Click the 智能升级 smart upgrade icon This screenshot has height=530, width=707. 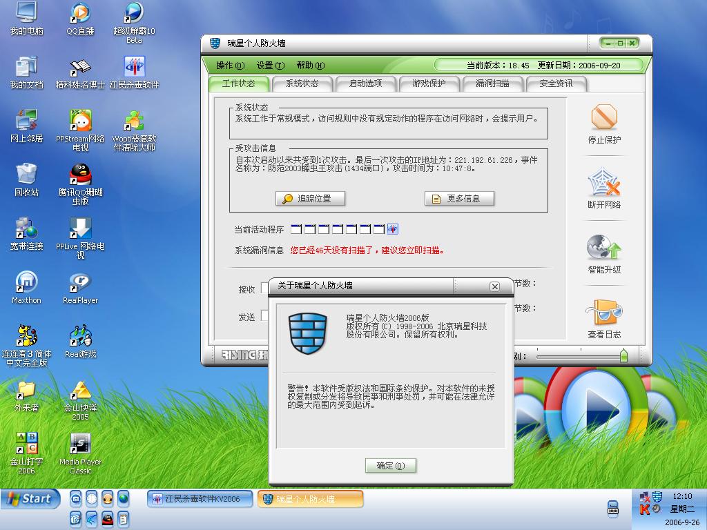tap(603, 247)
